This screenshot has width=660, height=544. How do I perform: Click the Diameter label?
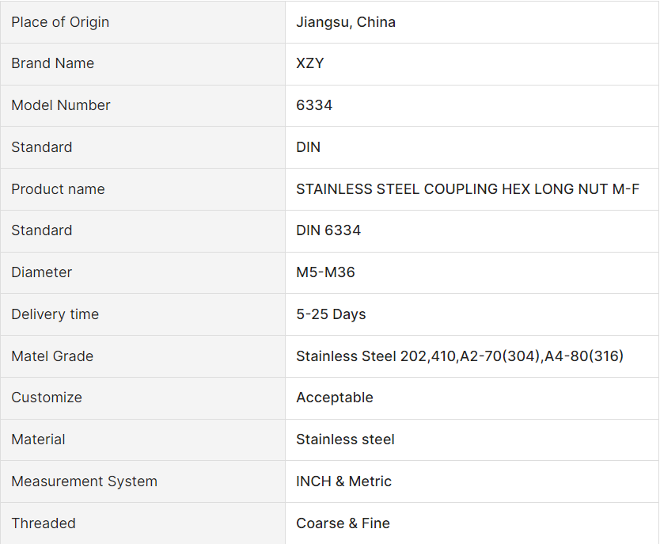(41, 272)
